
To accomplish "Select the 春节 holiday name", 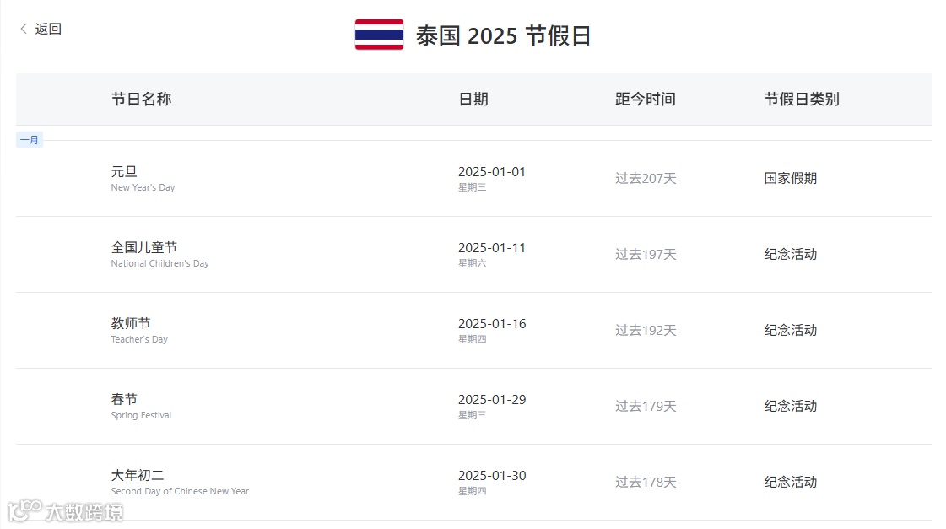I will 124,399.
